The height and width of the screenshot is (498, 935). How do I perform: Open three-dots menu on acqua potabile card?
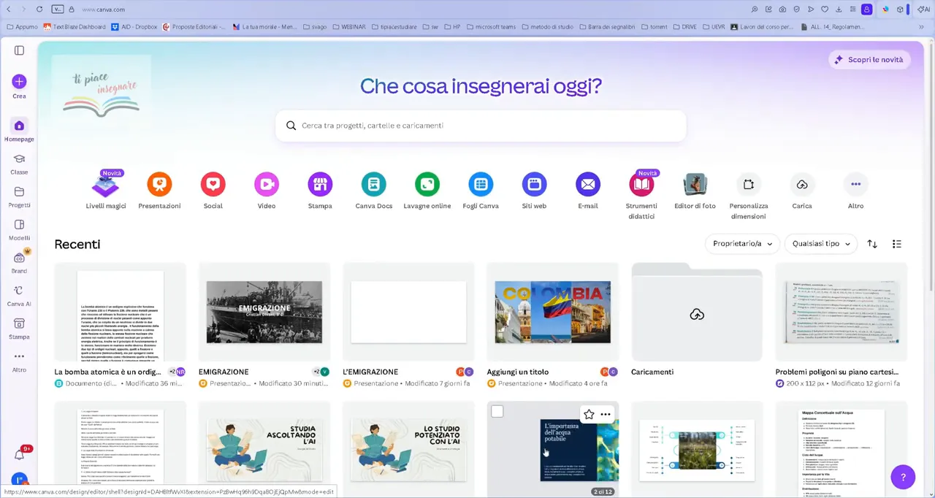pyautogui.click(x=606, y=414)
